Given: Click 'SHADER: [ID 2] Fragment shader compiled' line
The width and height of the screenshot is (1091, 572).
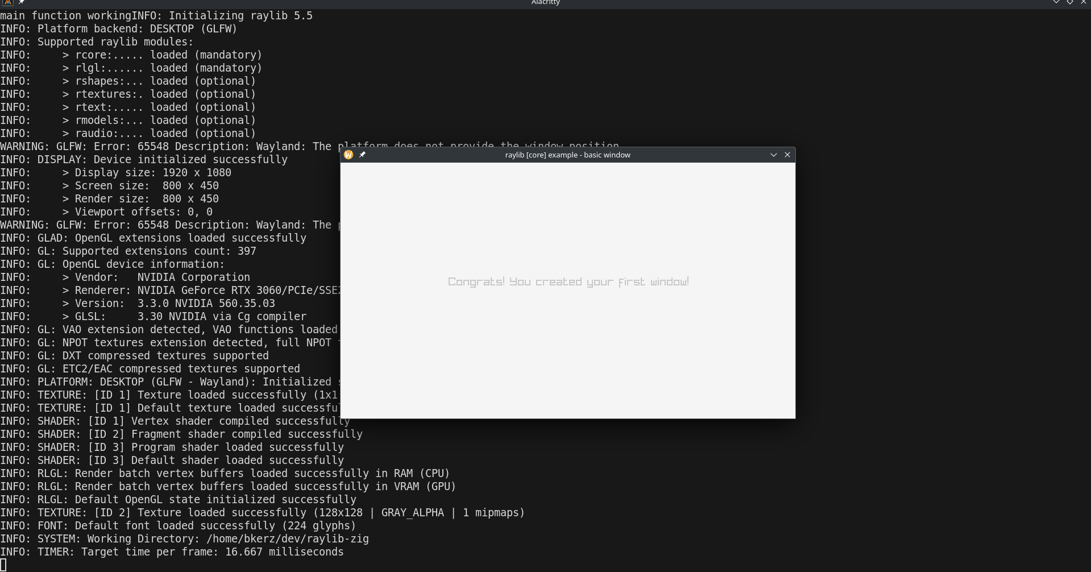Looking at the screenshot, I should tap(181, 434).
